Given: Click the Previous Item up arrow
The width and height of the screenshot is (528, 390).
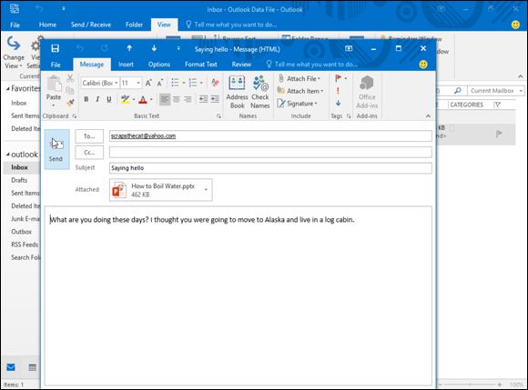Looking at the screenshot, I should pos(129,48).
